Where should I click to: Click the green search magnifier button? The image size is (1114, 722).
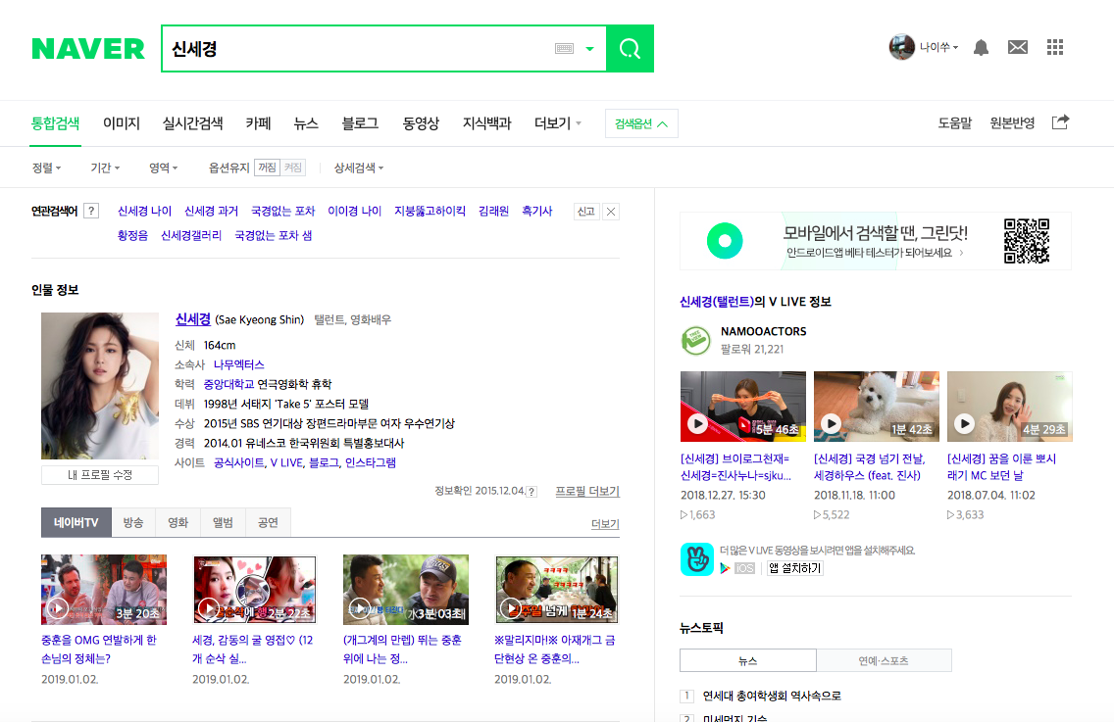pos(630,48)
